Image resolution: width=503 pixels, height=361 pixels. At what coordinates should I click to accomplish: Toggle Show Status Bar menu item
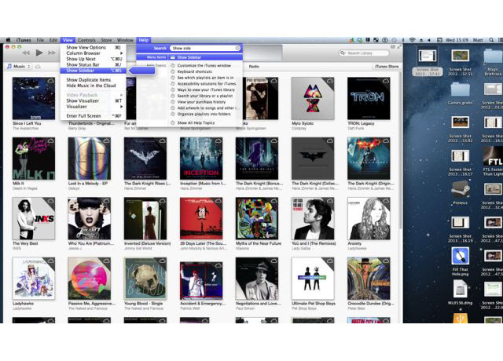[93, 64]
